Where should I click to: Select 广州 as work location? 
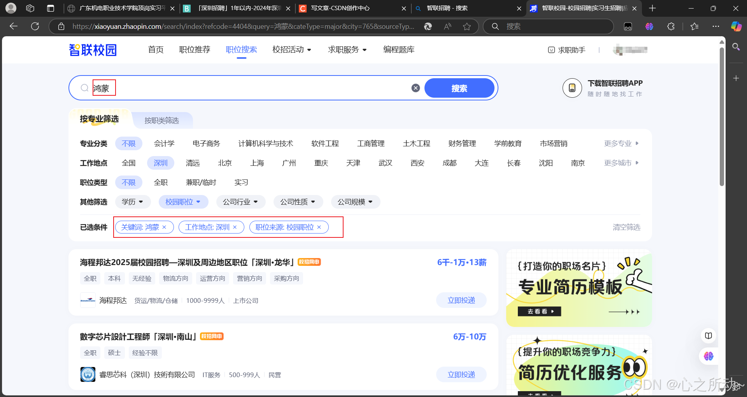pyautogui.click(x=289, y=163)
